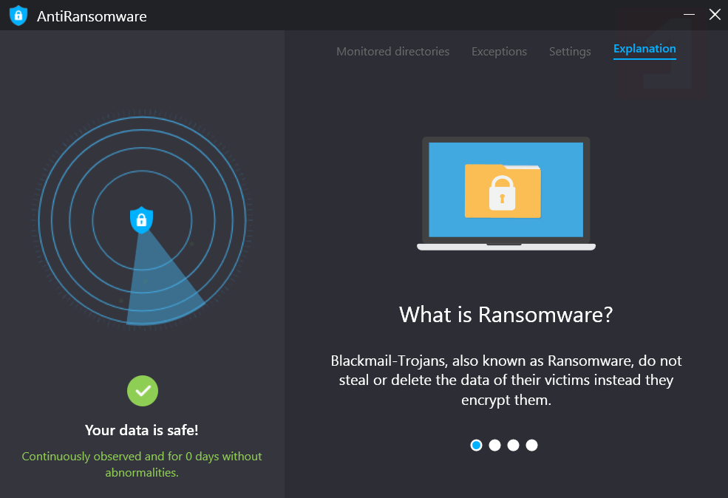The image size is (728, 498).
Task: Click the green checkmark safe status icon
Action: coord(143,391)
